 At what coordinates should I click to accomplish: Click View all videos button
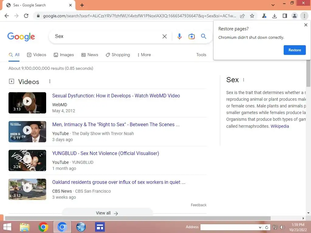(x=107, y=213)
